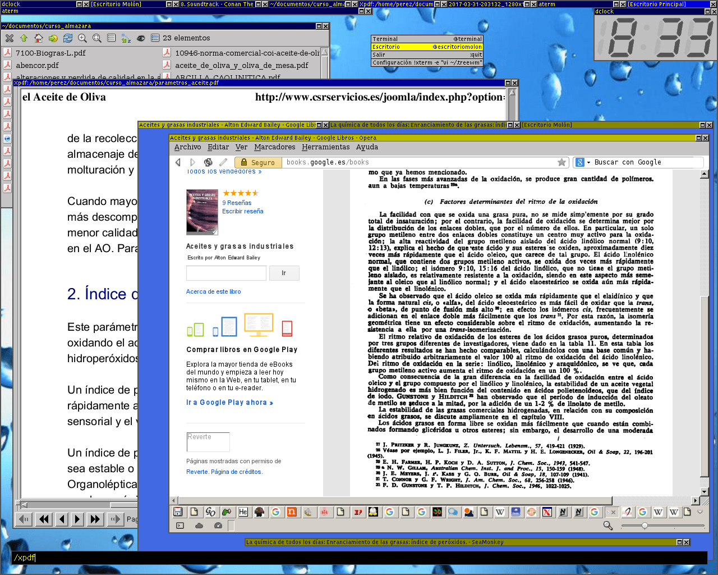718x575 pixels.
Task: Click the xpdf next page arrow
Action: point(77,519)
